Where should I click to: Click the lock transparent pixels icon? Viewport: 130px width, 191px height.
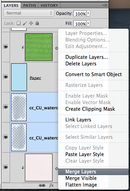point(18,23)
